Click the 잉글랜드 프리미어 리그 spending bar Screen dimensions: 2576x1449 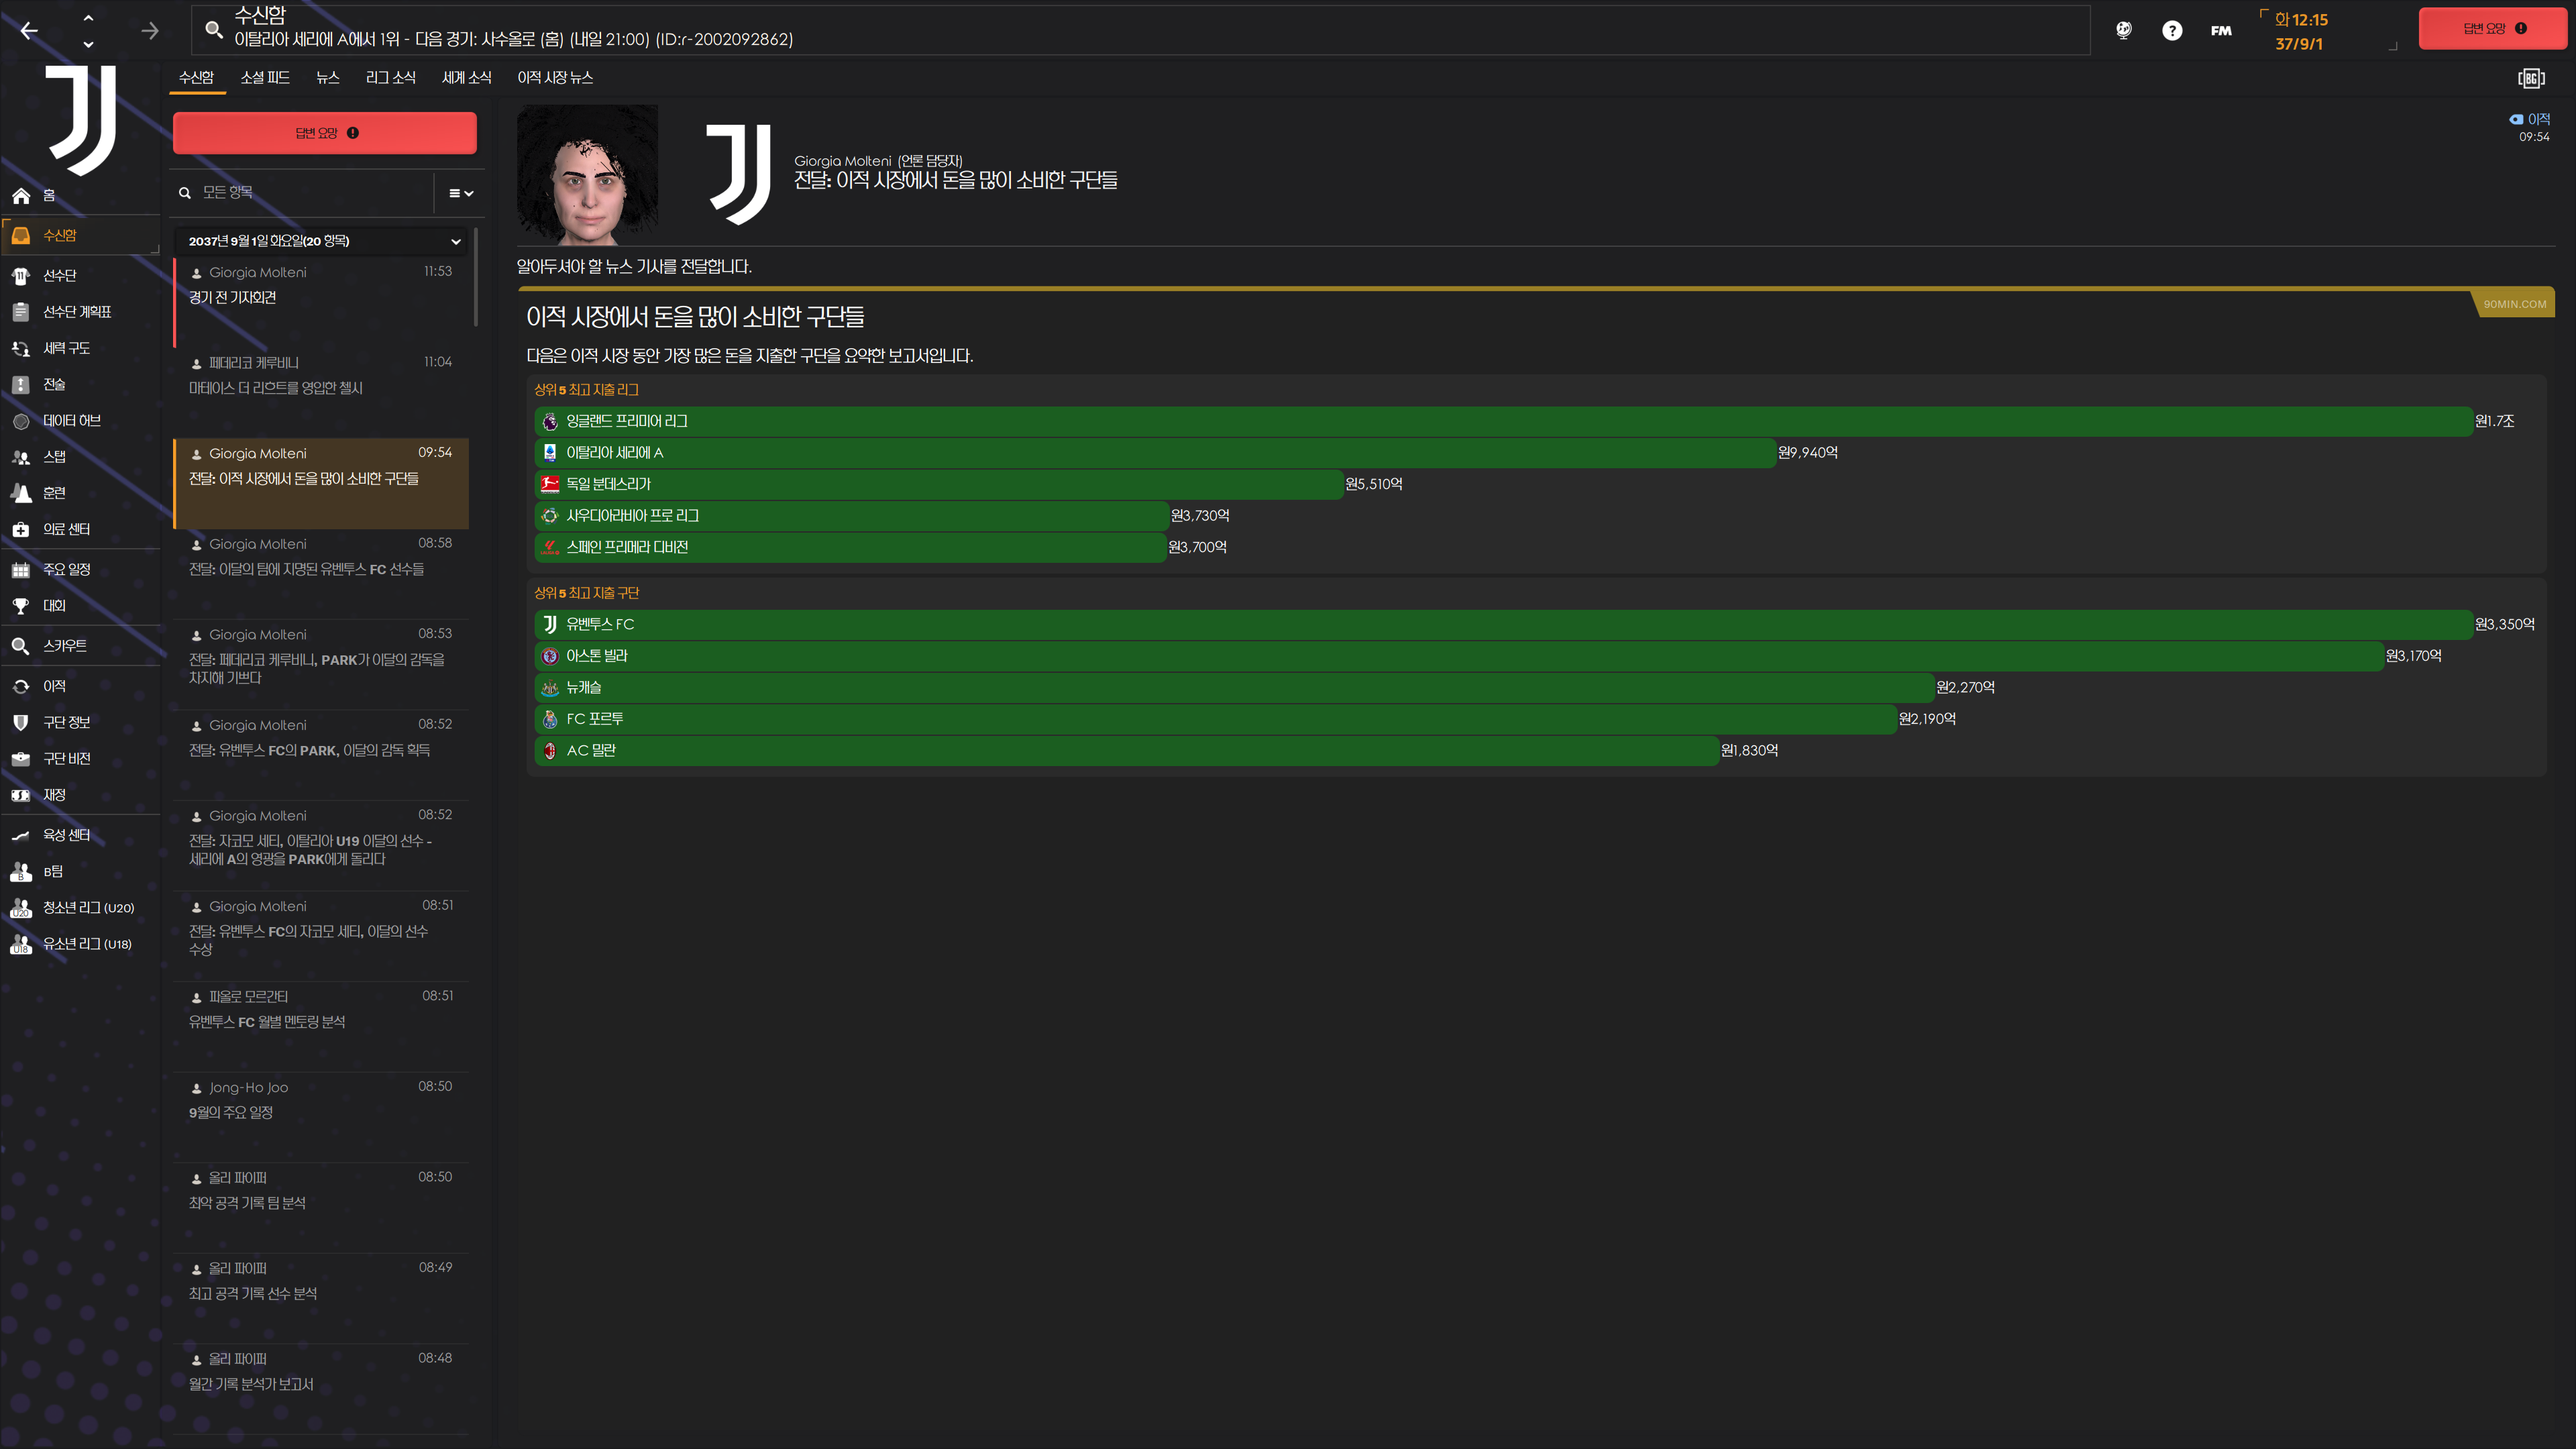click(1503, 421)
